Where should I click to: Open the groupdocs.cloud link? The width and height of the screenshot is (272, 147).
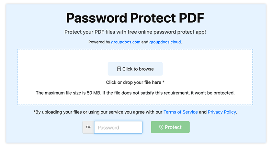coord(165,42)
